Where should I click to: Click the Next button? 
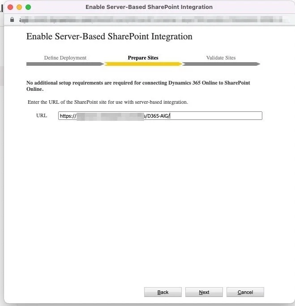pos(204,292)
